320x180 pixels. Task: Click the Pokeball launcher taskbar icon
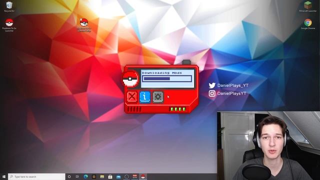click(143, 176)
